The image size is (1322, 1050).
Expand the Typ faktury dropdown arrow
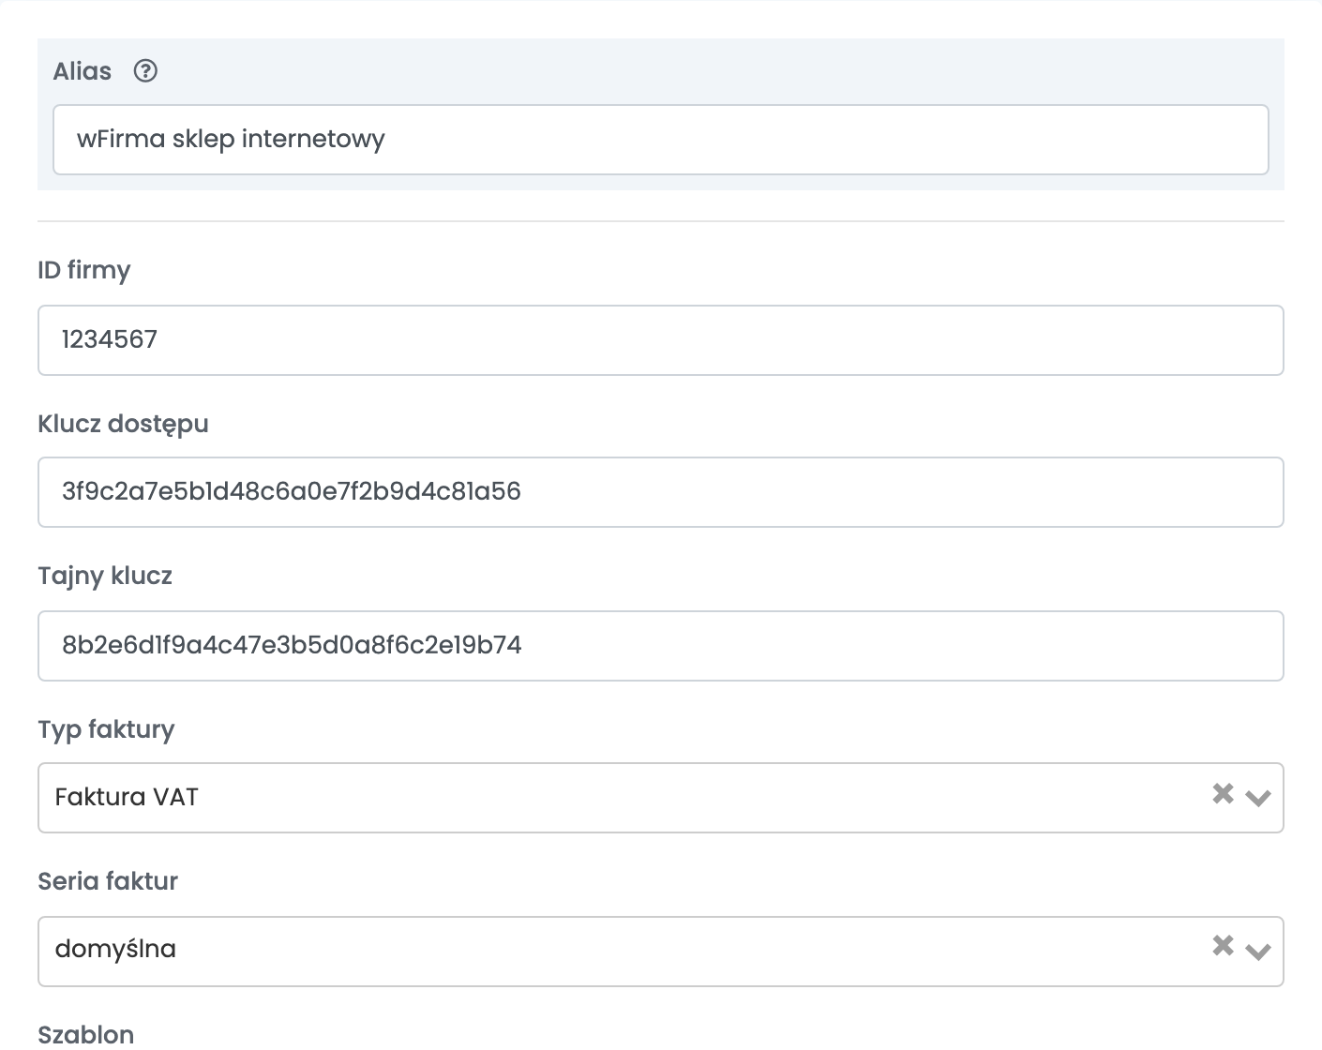(1257, 798)
